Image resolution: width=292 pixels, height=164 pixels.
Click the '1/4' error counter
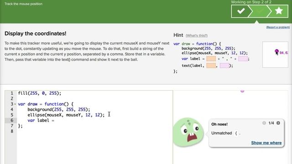271,123
